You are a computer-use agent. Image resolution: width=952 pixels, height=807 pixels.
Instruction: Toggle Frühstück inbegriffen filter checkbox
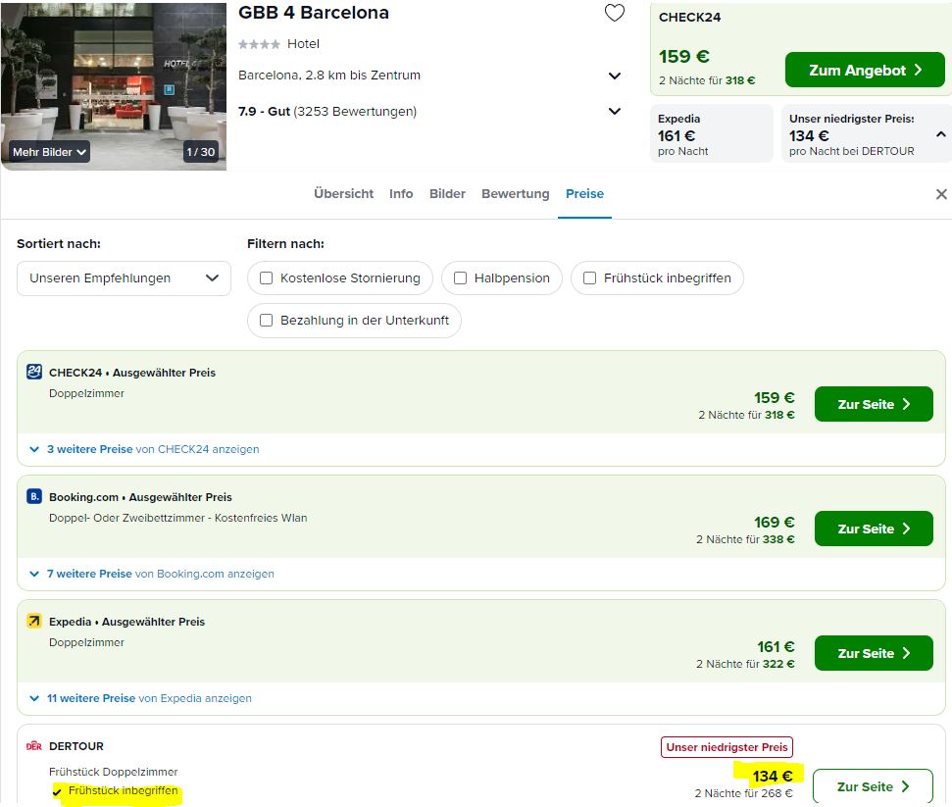click(x=589, y=278)
